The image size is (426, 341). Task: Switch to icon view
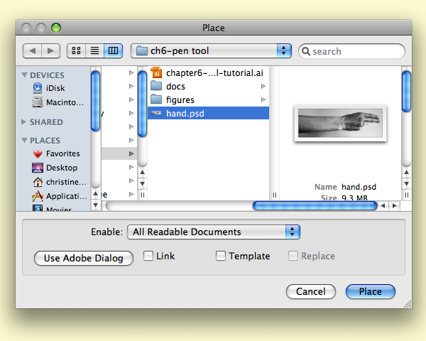(76, 50)
